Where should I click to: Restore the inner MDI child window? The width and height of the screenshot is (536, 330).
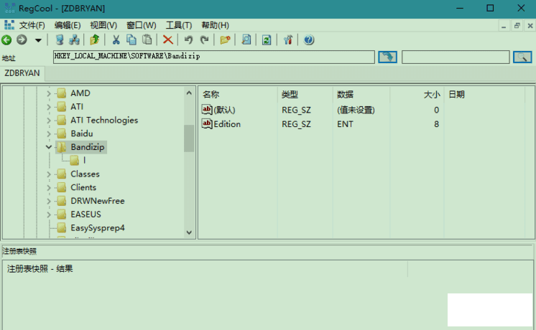pos(517,26)
